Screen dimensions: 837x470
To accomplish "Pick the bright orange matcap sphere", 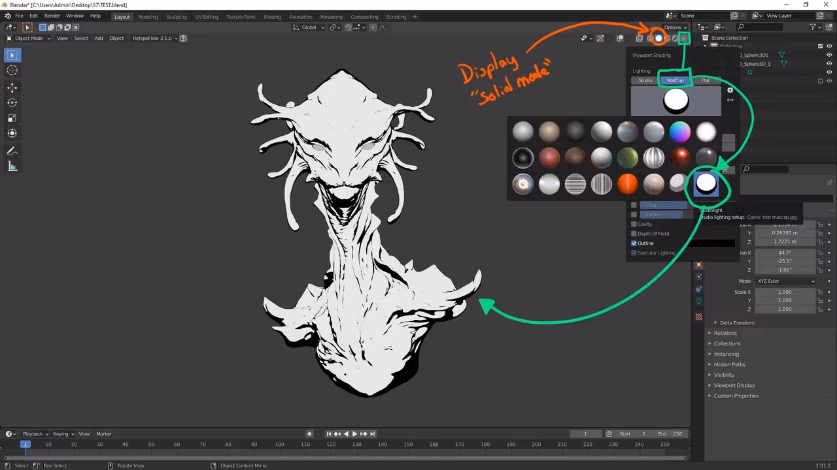I will tap(627, 184).
